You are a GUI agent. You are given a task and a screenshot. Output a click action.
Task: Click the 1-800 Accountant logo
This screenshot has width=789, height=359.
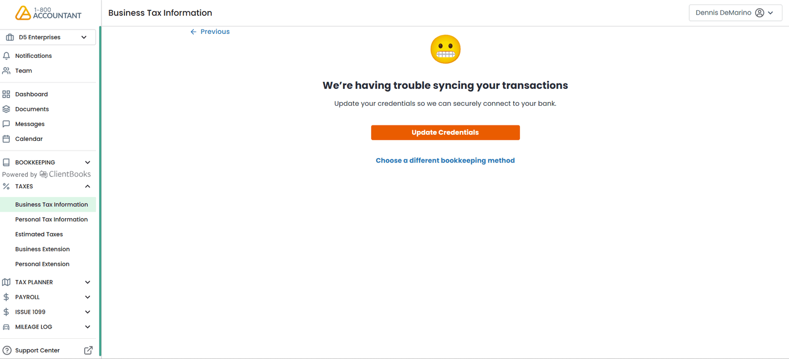coord(48,13)
